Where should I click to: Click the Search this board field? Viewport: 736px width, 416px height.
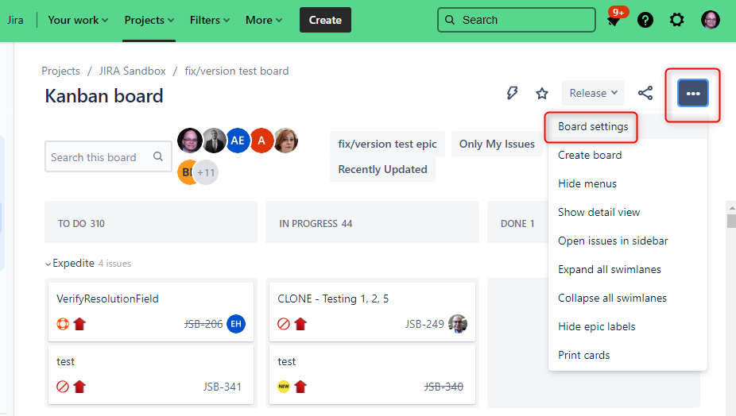coord(108,156)
